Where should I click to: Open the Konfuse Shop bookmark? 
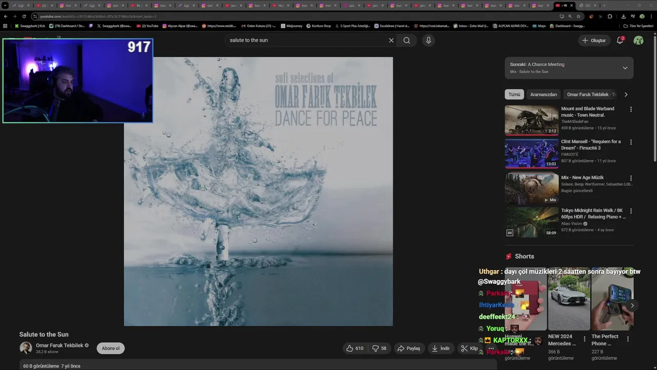(x=319, y=26)
